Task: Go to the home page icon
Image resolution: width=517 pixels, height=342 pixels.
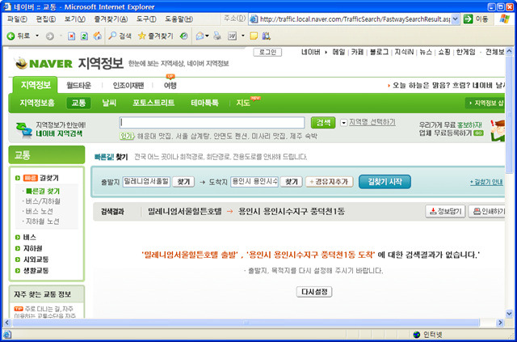Action: click(x=97, y=36)
